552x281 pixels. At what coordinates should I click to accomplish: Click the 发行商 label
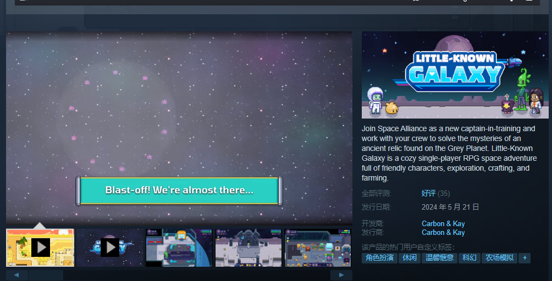click(373, 233)
